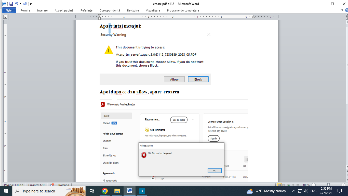Click the first-line indent marker on ruler
348x196 pixels.
click(x=99, y=16)
